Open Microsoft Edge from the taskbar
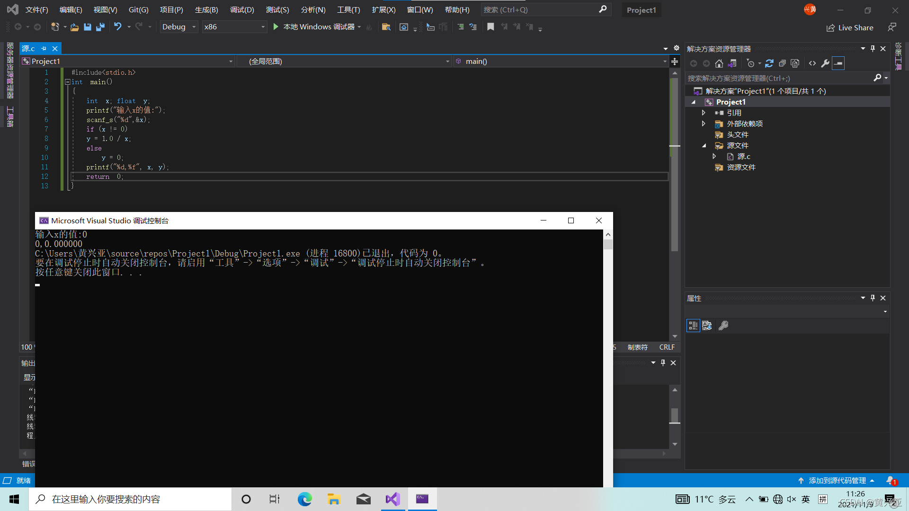This screenshot has height=511, width=909. pyautogui.click(x=304, y=499)
